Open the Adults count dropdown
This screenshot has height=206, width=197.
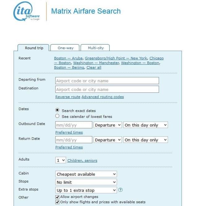coord(61,160)
